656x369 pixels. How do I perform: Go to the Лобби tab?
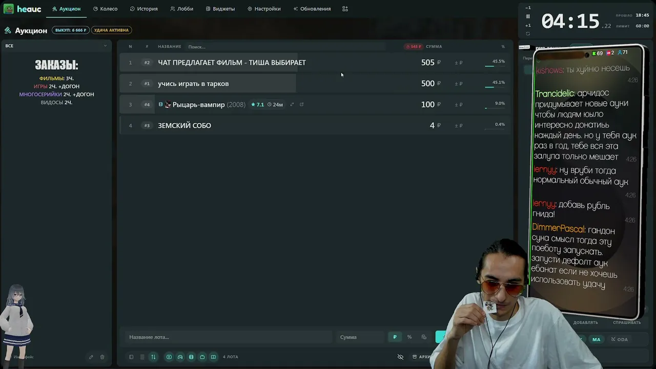click(x=181, y=9)
